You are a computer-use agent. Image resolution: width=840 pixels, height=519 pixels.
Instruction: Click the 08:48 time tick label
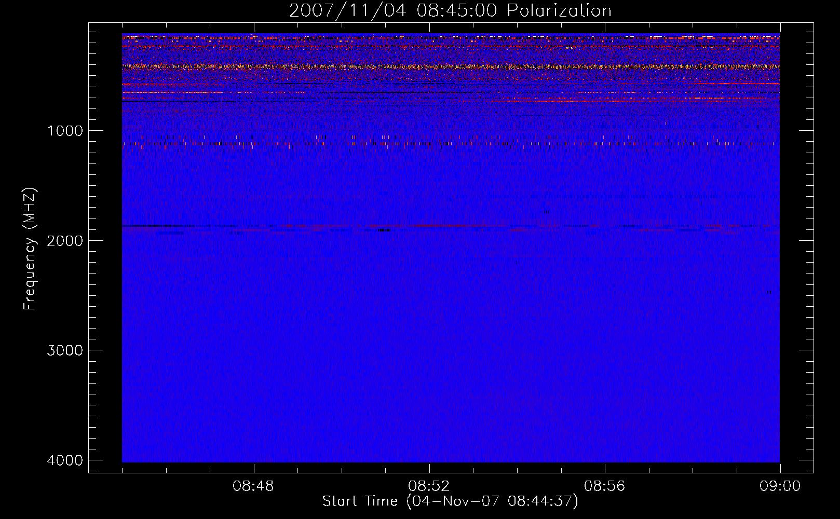[253, 486]
